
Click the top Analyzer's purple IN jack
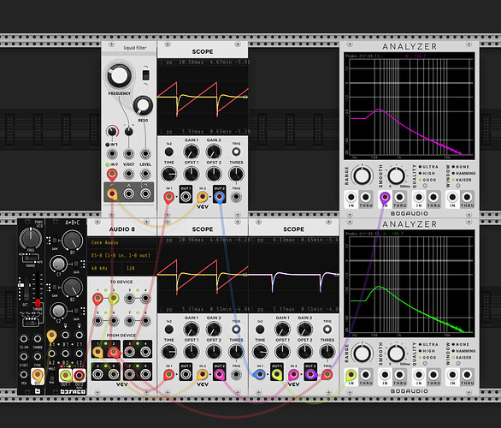click(385, 198)
